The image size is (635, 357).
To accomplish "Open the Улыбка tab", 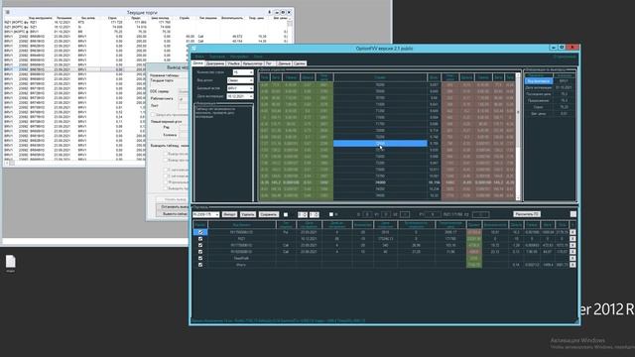I will [x=234, y=63].
